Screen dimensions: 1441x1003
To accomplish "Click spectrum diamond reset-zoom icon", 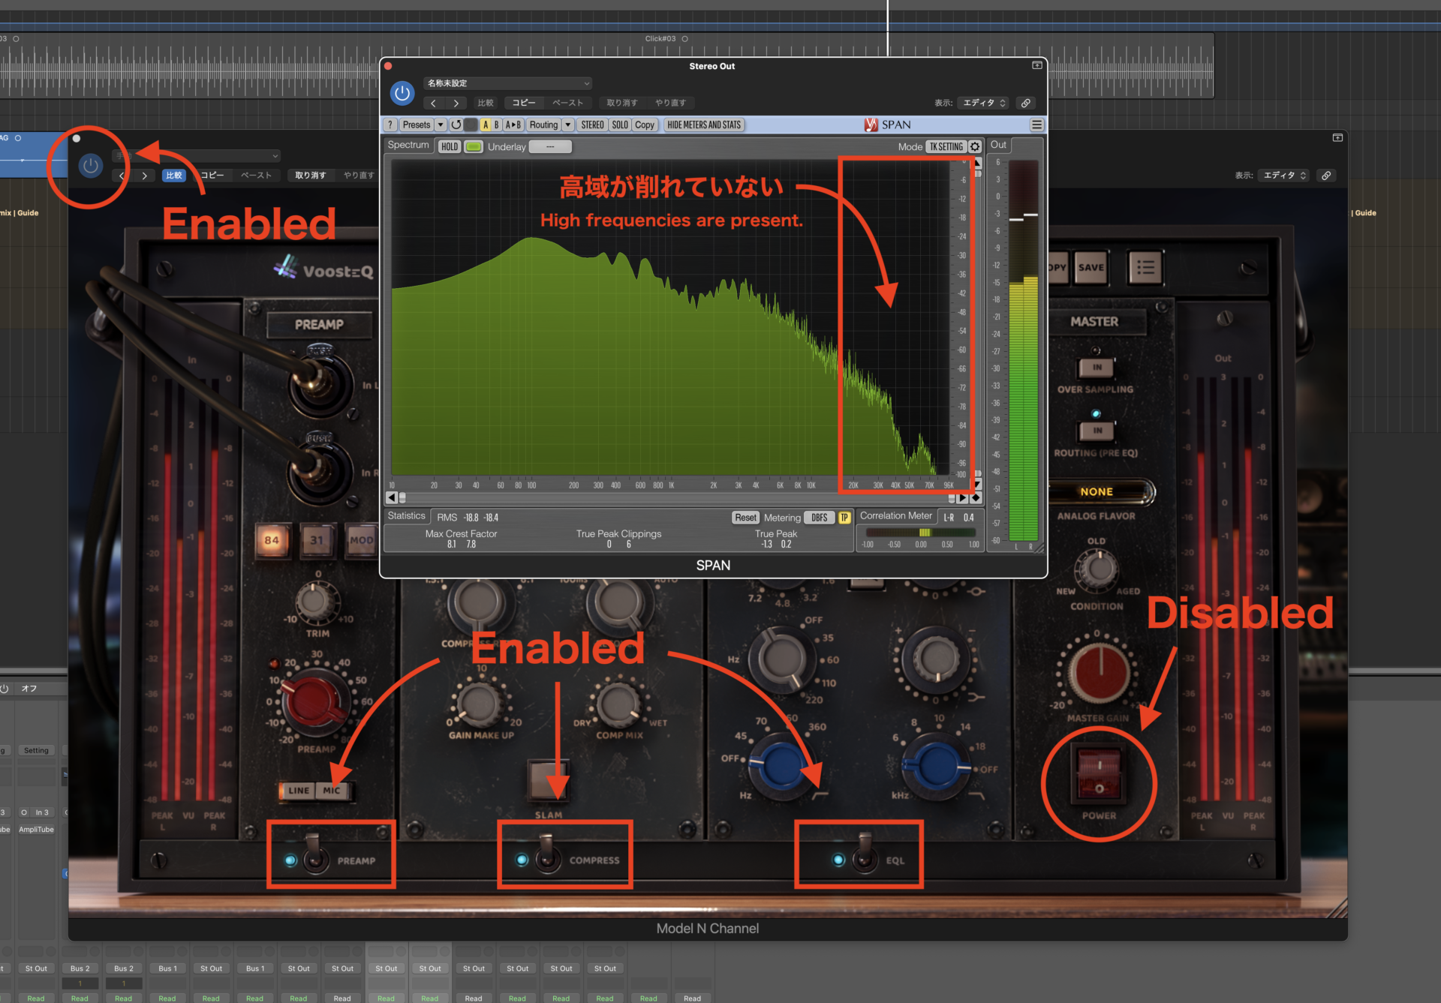I will point(976,498).
